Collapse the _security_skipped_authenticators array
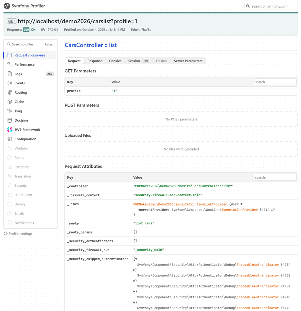The height and width of the screenshot is (311, 301). click(x=136, y=259)
